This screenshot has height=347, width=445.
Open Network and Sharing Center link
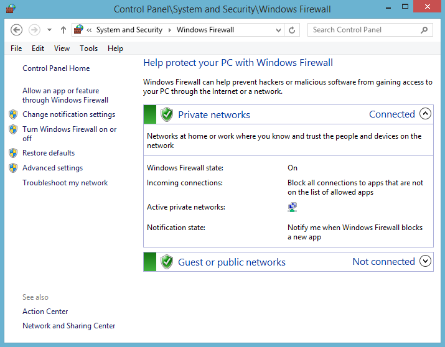(69, 326)
